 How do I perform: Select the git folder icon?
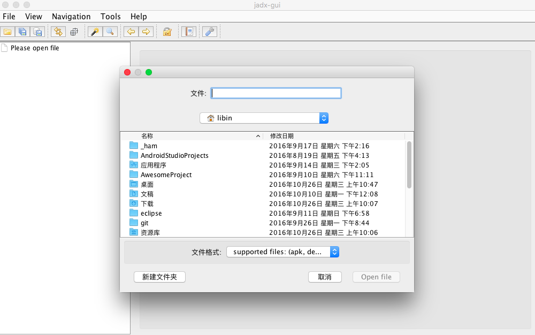tap(134, 223)
